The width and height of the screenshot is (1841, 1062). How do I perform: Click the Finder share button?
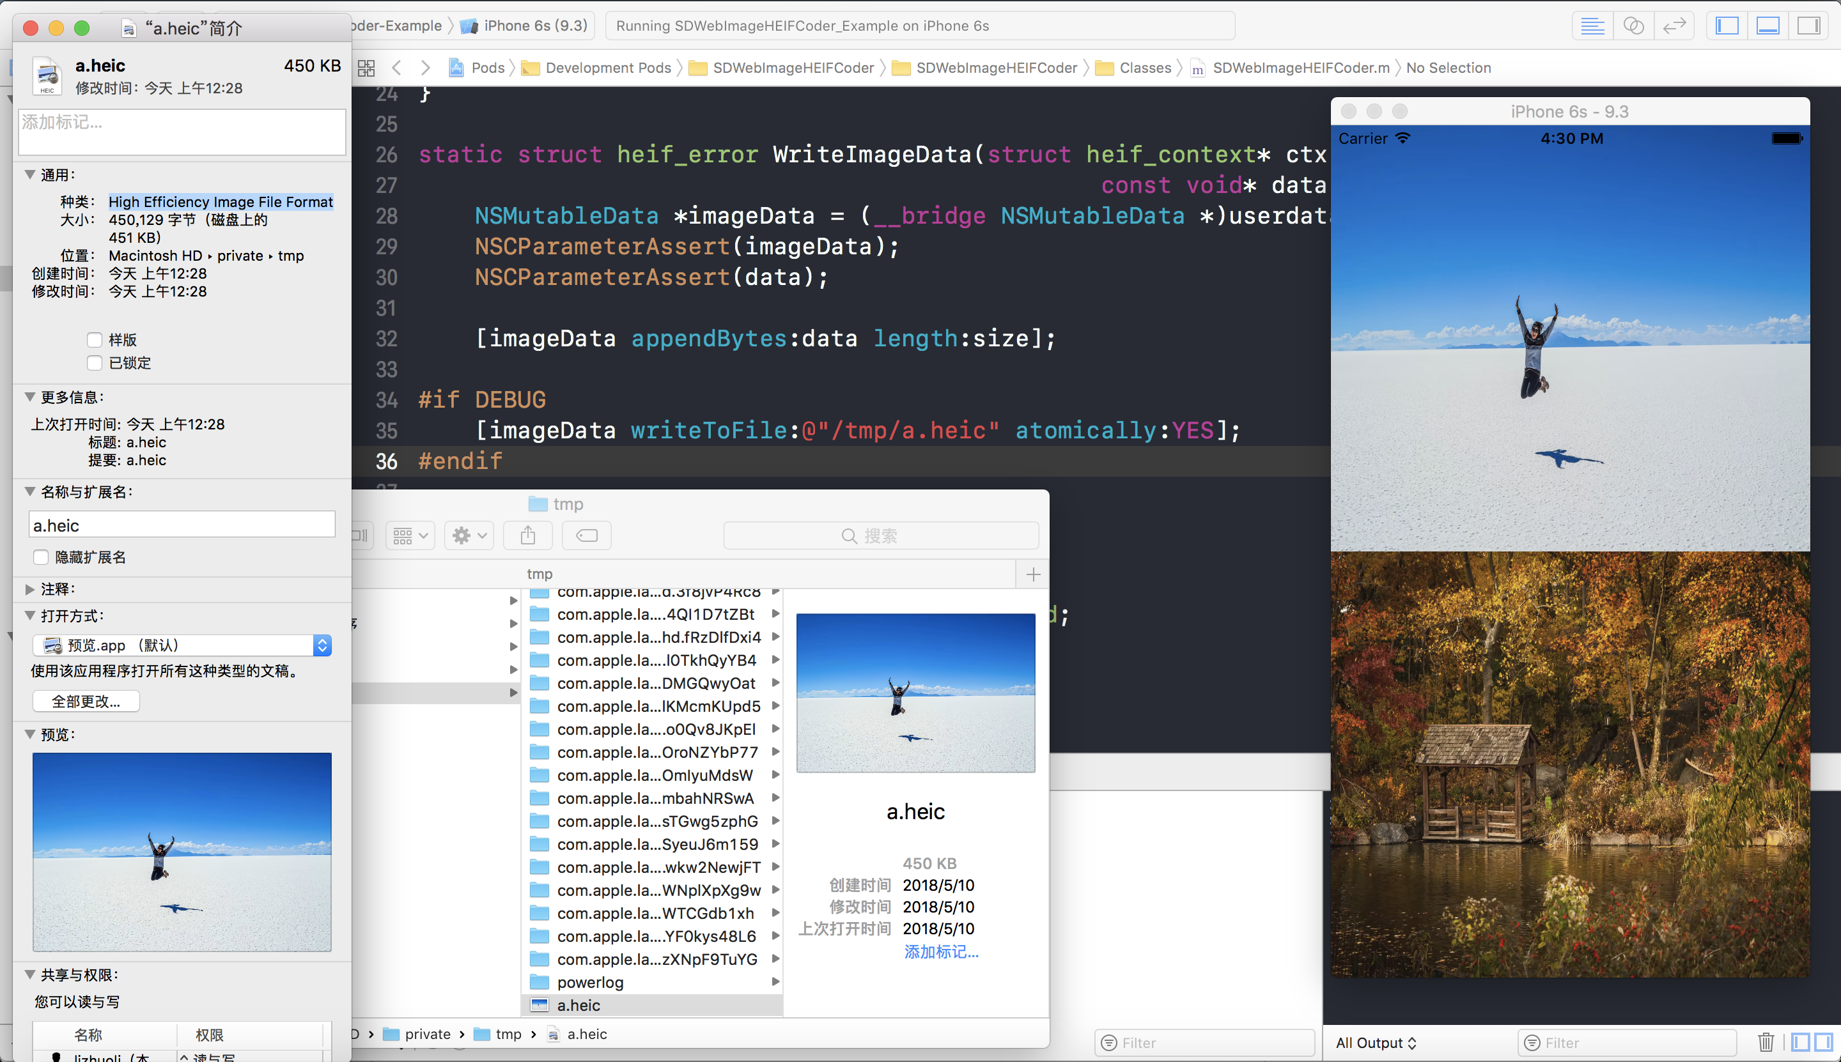527,536
